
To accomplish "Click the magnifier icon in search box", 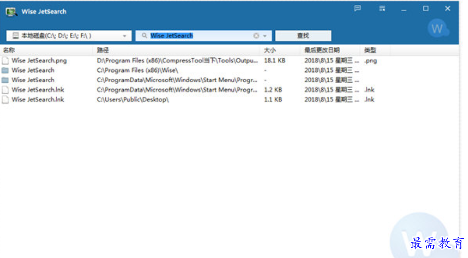I will (144, 35).
